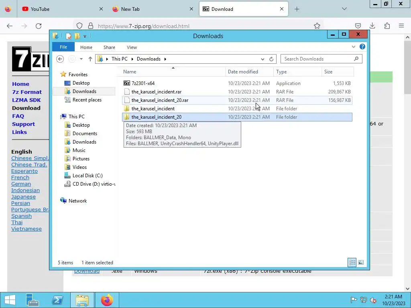Open Windows Start button

10,300
